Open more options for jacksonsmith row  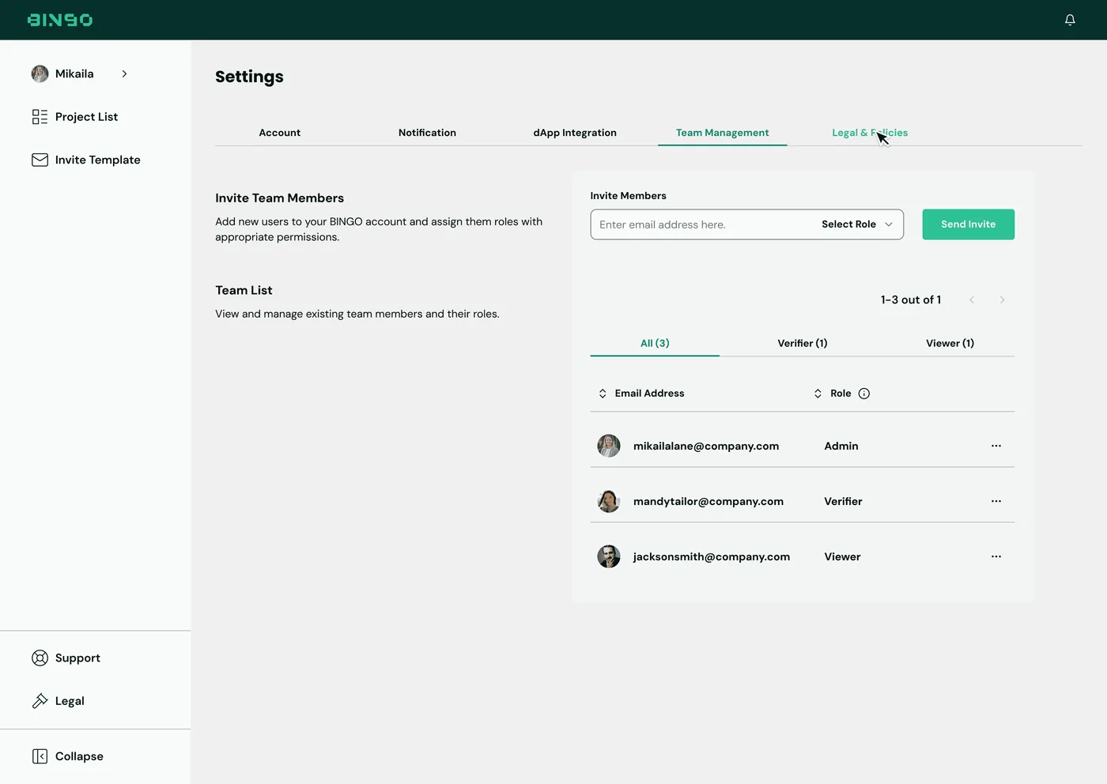point(996,556)
